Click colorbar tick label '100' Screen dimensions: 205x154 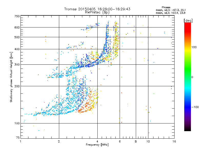point(194,47)
